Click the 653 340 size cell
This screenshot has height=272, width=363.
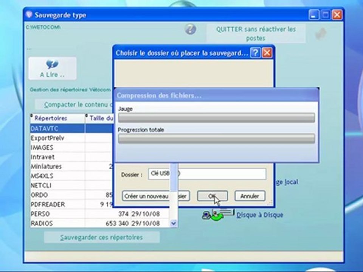[117, 223]
